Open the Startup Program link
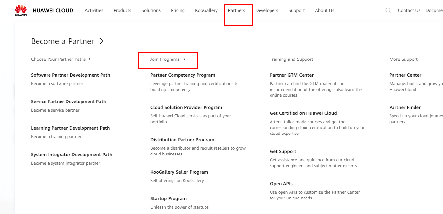Image resolution: width=443 pixels, height=214 pixels. (169, 198)
